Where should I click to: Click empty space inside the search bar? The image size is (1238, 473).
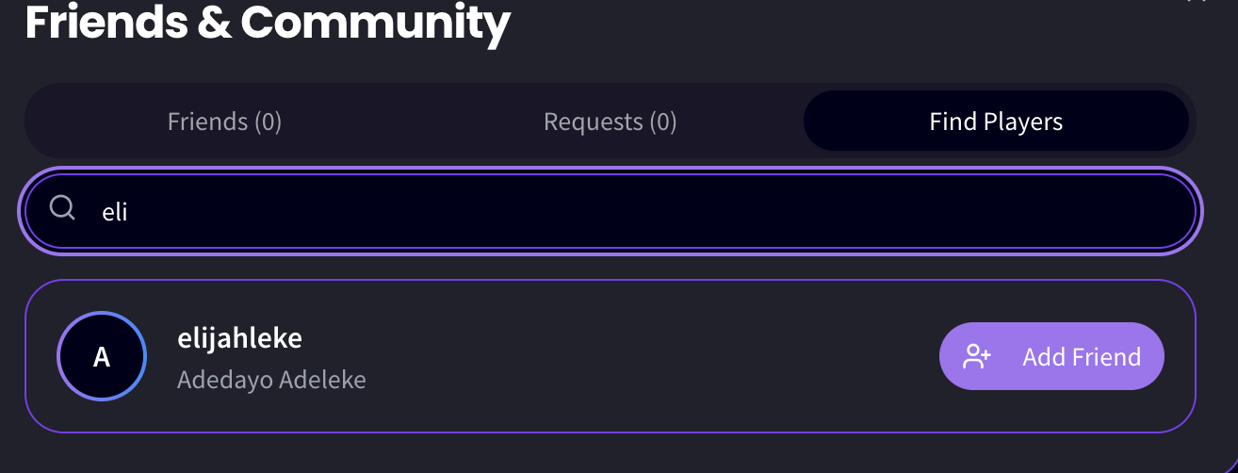660,211
